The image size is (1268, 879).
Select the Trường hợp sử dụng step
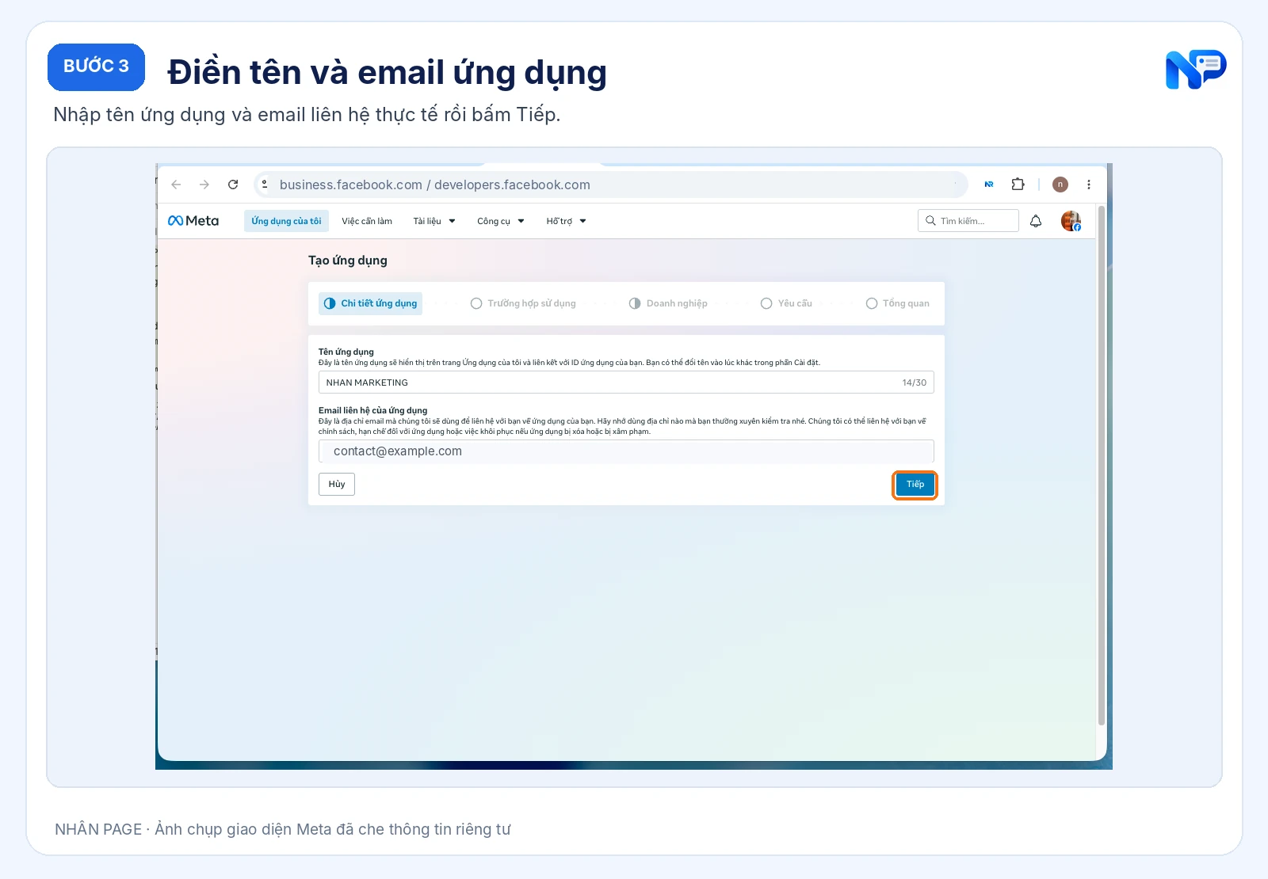[523, 303]
